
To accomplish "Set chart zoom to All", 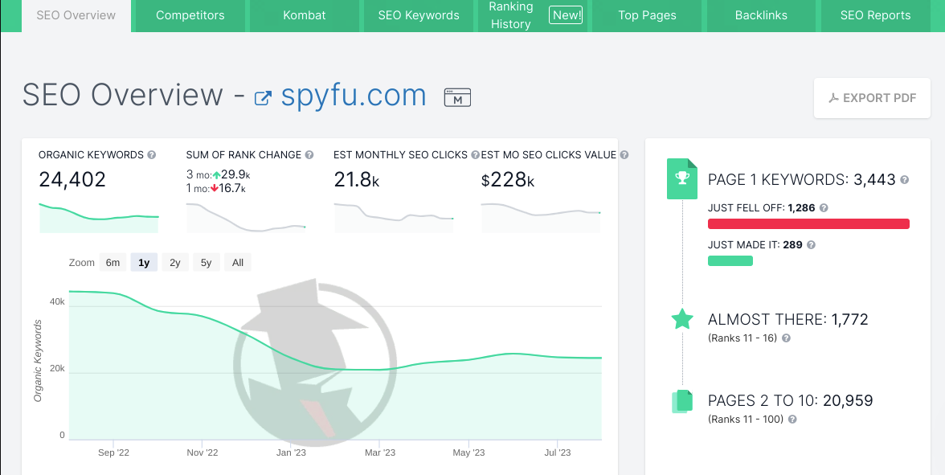I will (x=238, y=262).
